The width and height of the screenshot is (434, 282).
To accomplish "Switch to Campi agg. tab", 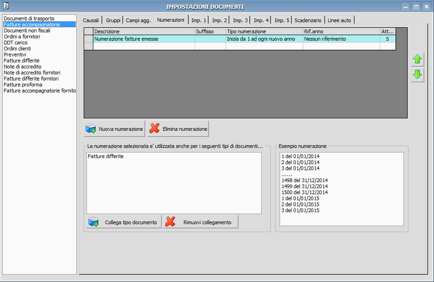I will (x=138, y=20).
